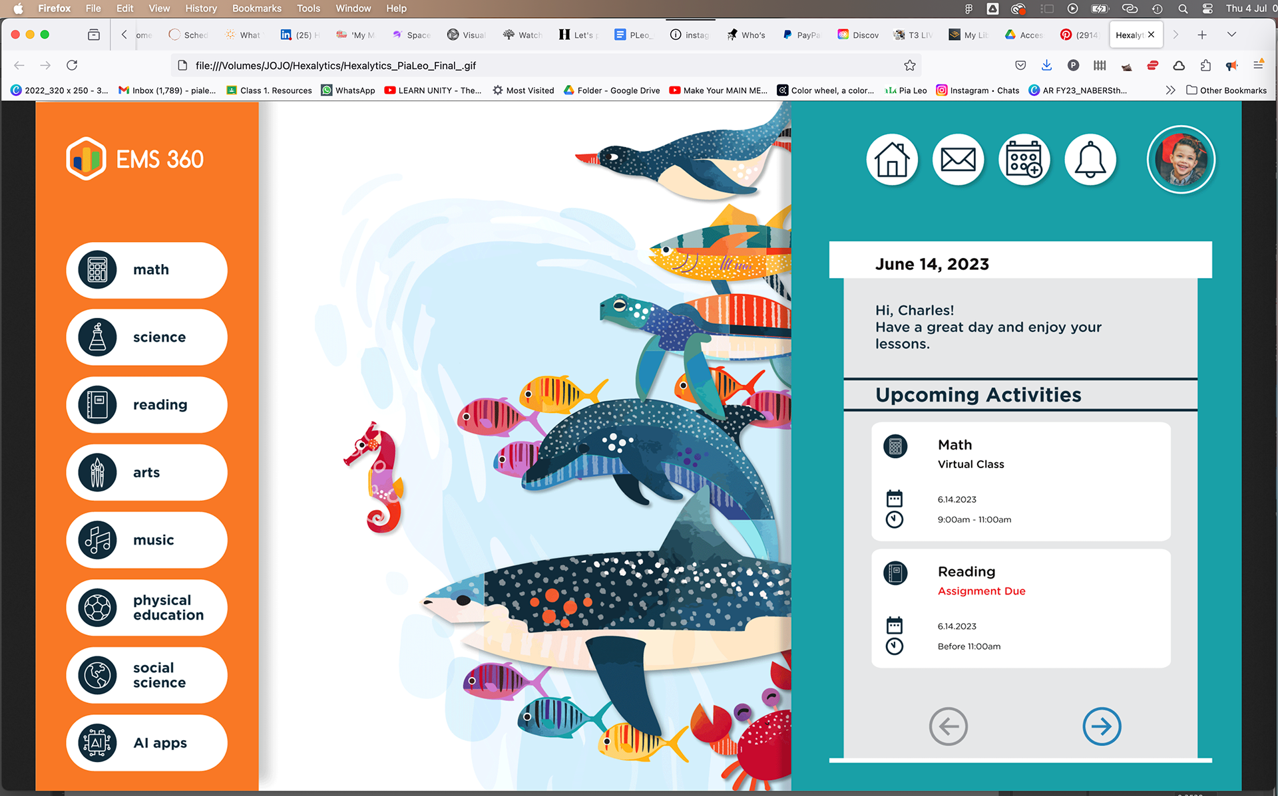Open the AI apps icon
The width and height of the screenshot is (1278, 796).
click(98, 743)
